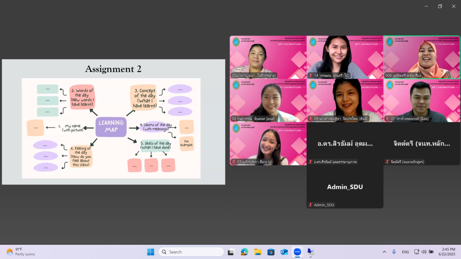Screen dimensions: 461x259
Task: Open the ENG language switcher
Action: [x=405, y=252]
